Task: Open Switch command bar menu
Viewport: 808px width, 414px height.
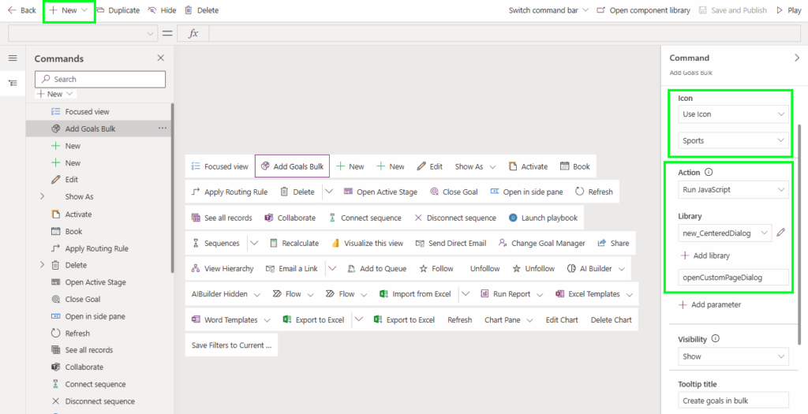Action: (548, 10)
